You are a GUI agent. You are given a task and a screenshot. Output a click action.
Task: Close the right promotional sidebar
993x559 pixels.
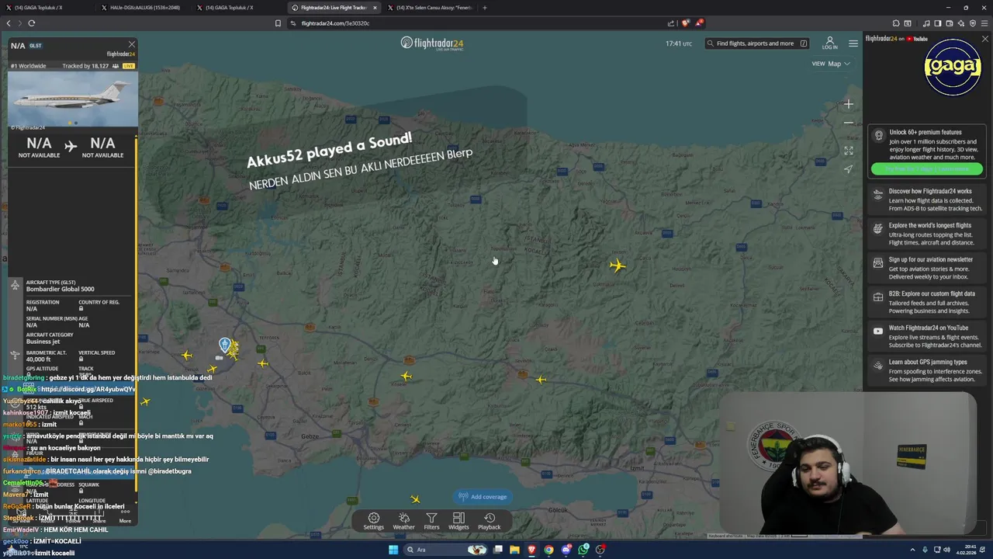(x=985, y=39)
